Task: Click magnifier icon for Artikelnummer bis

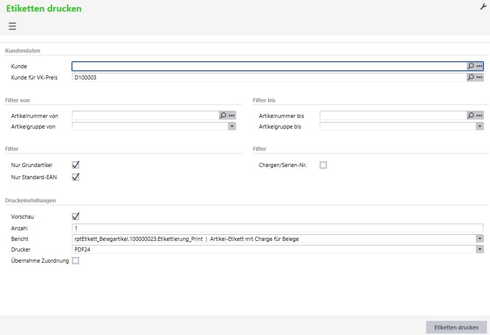Action: pyautogui.click(x=471, y=115)
